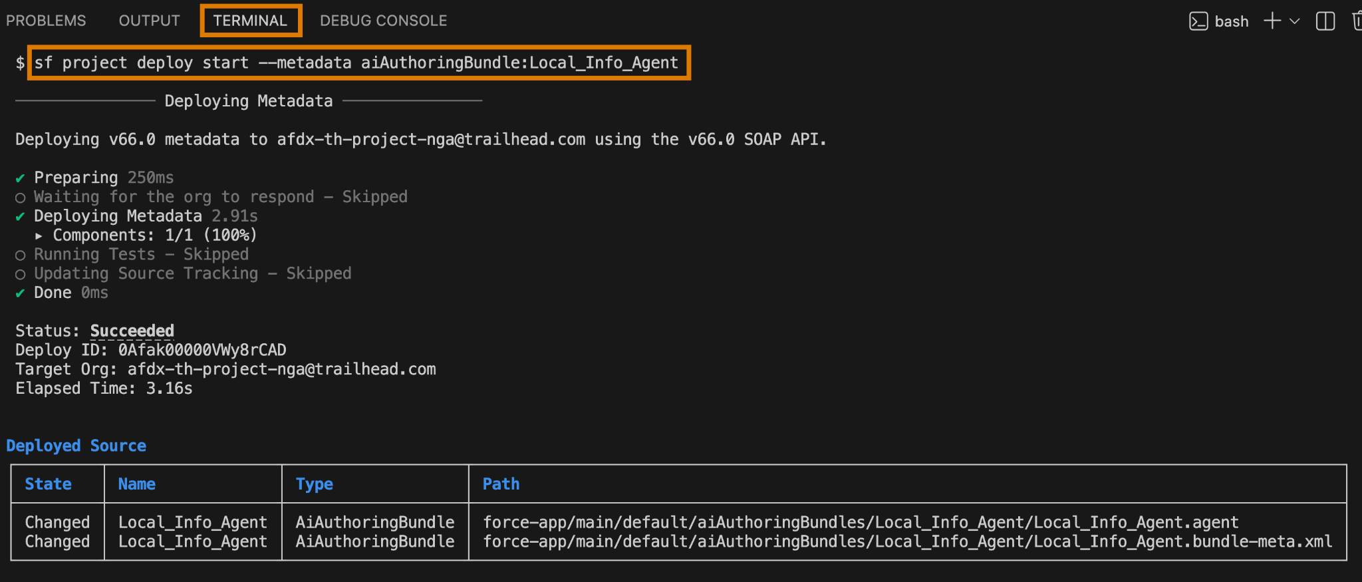Click the Succeeded status text
1362x582 pixels.
click(132, 331)
